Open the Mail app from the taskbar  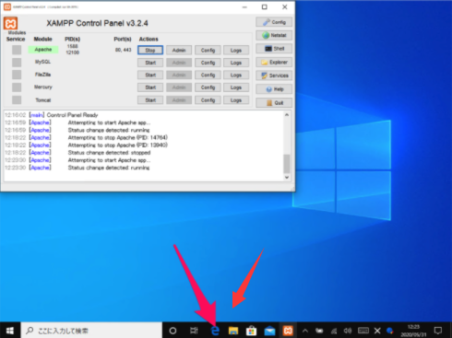pyautogui.click(x=269, y=331)
